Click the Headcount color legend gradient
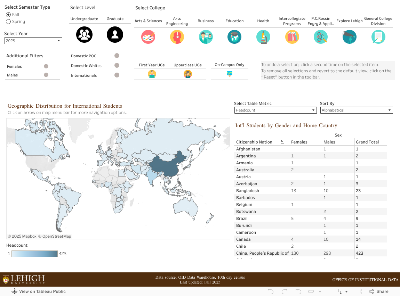Screen dimensions: 400x296 (x=34, y=254)
